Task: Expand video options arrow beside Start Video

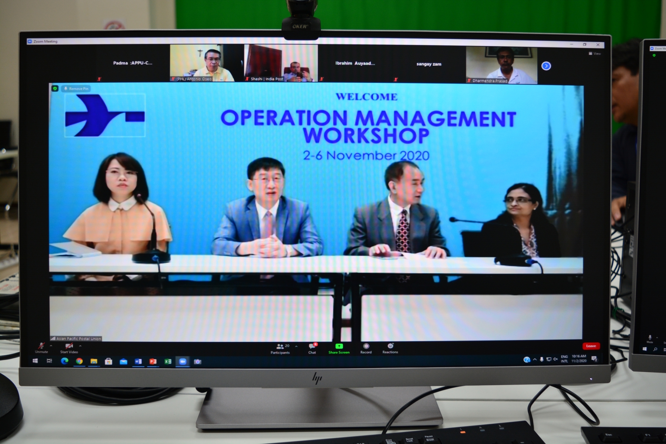Action: coord(80,345)
